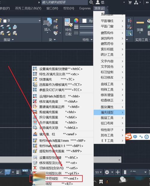This screenshot has width=150, height=186.
Task: Click the 实用工具 panel label
Action: point(141,40)
